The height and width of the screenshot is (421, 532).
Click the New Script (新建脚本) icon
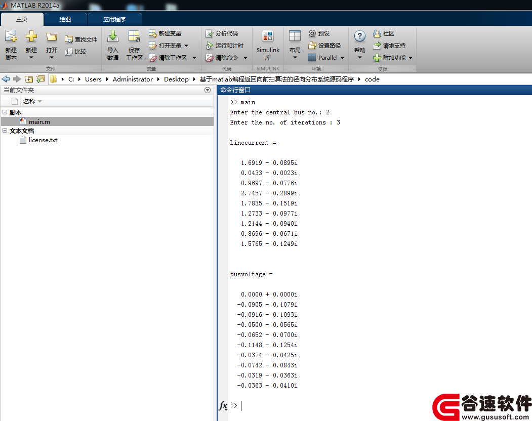click(x=11, y=36)
